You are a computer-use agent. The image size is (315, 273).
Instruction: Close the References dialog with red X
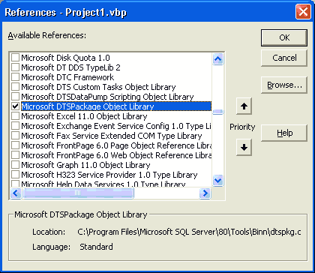pos(303,12)
